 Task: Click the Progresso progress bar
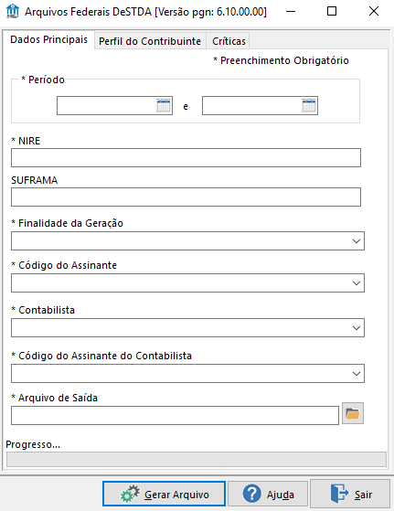click(197, 460)
